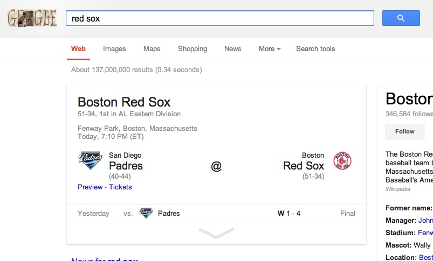433x261 pixels.
Task: Click the '@' symbol between teams
Action: (x=216, y=166)
